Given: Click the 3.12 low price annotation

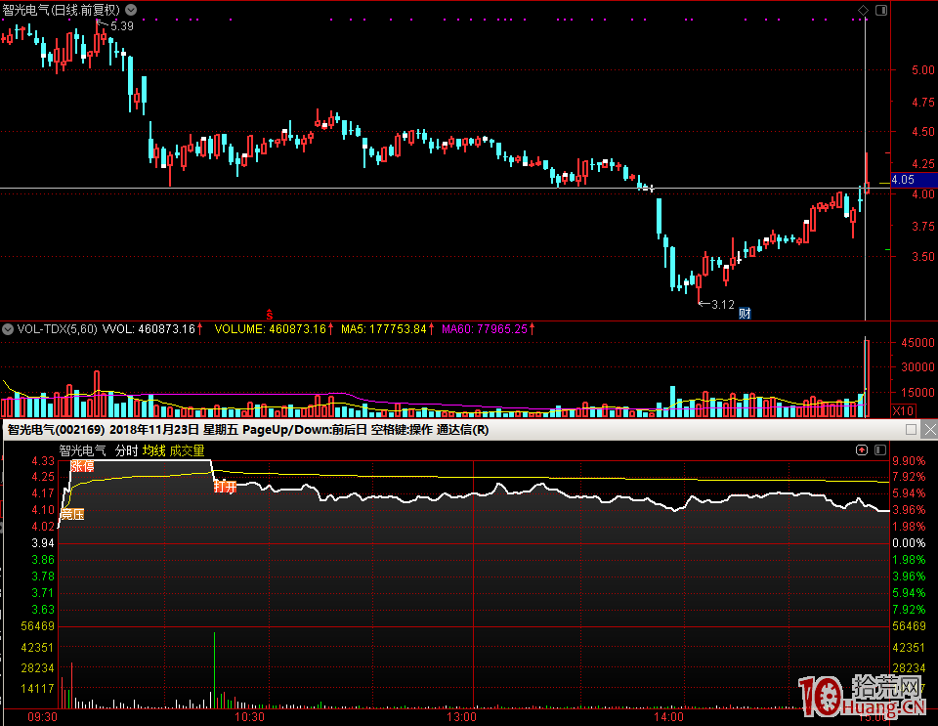Looking at the screenshot, I should pos(723,305).
